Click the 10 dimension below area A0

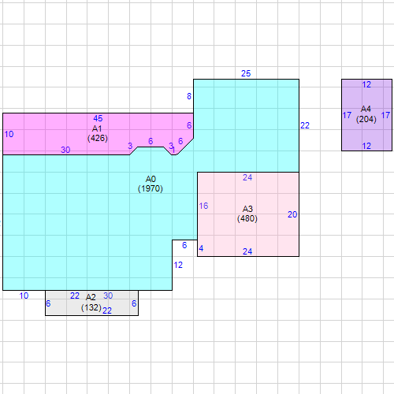tap(24, 295)
